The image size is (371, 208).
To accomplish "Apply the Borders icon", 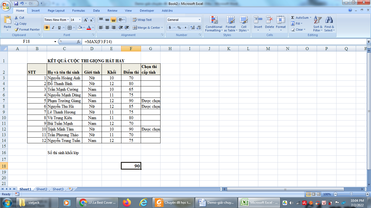I will click(70, 28).
